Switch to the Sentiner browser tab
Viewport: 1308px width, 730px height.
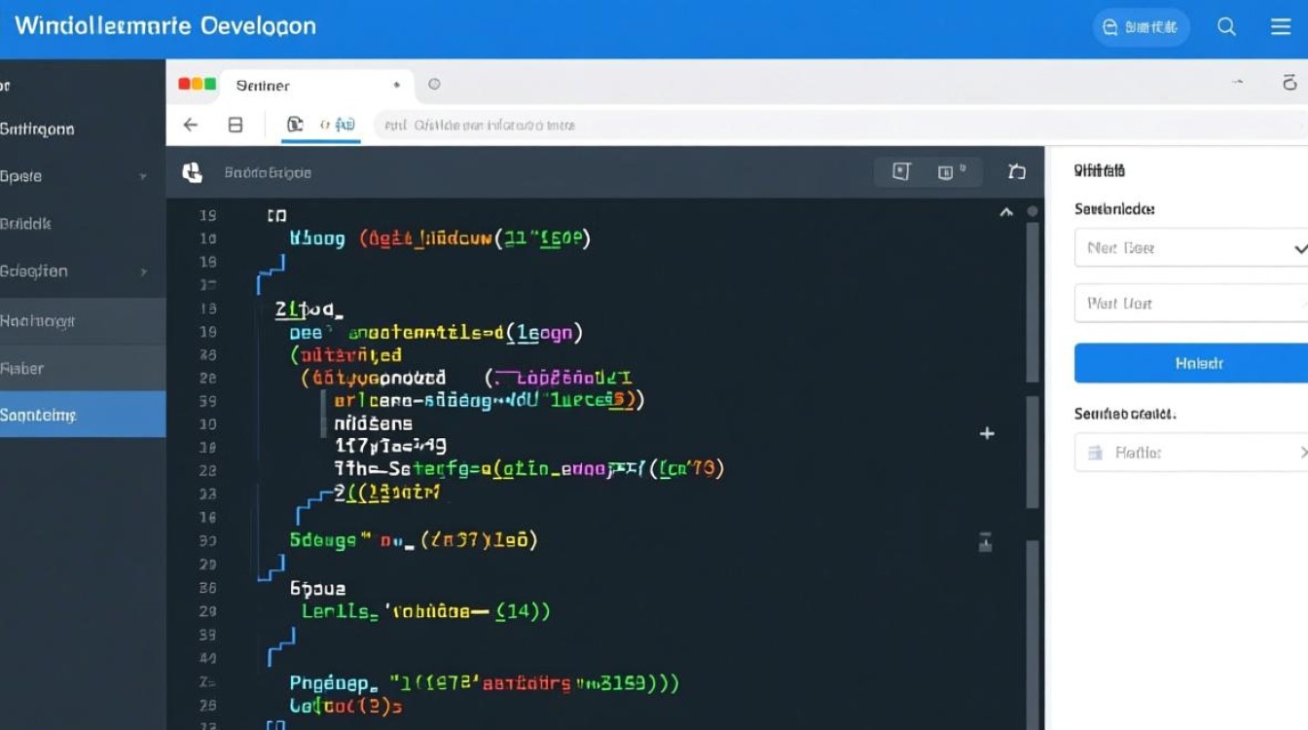(x=261, y=85)
